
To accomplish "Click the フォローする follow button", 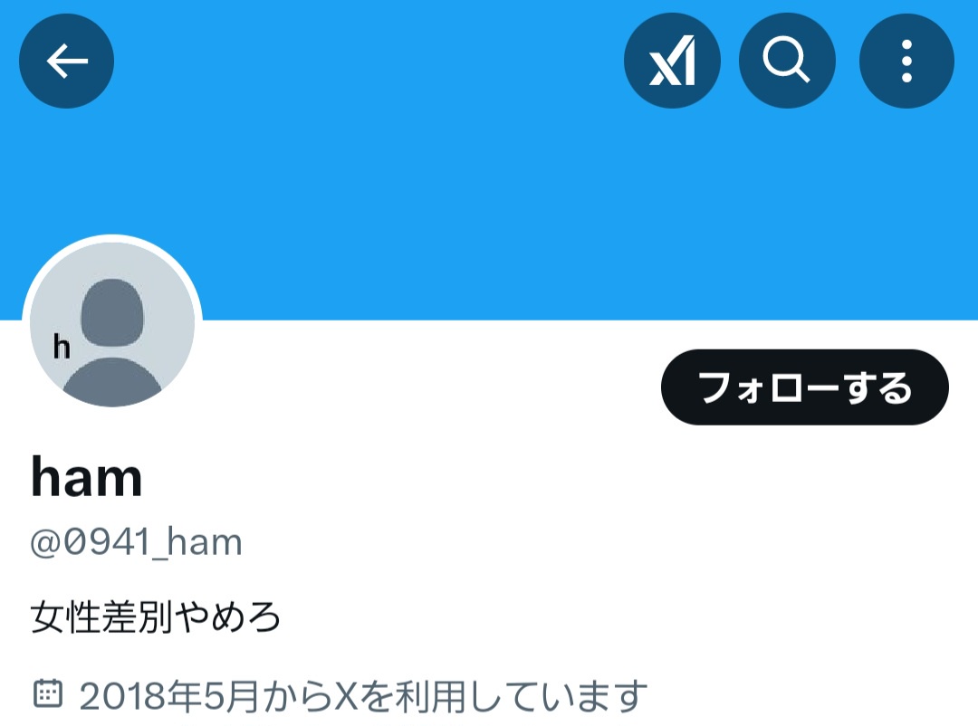I will [805, 387].
